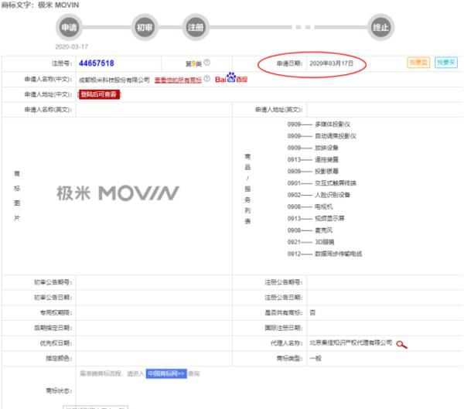The image size is (464, 409).
Task: Click the red magnifier beside agent name
Action: point(401,343)
